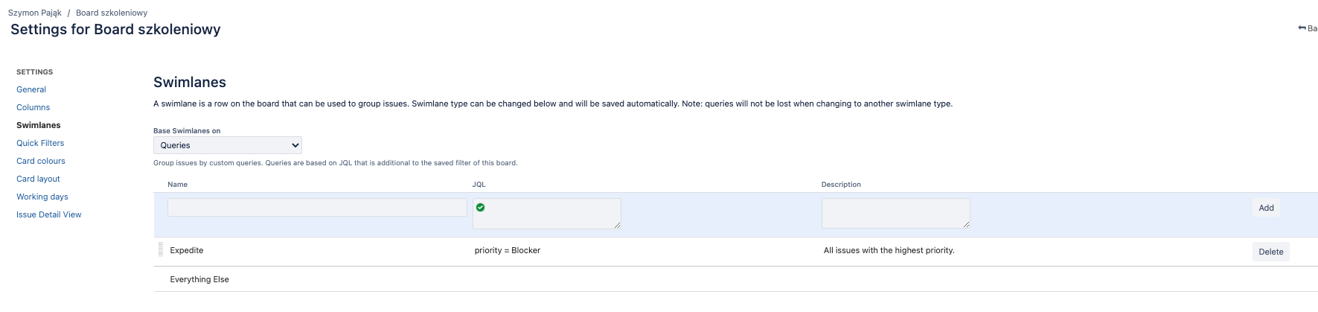The image size is (1318, 312).
Task: Click the Back arrow at top right
Action: (x=1307, y=28)
